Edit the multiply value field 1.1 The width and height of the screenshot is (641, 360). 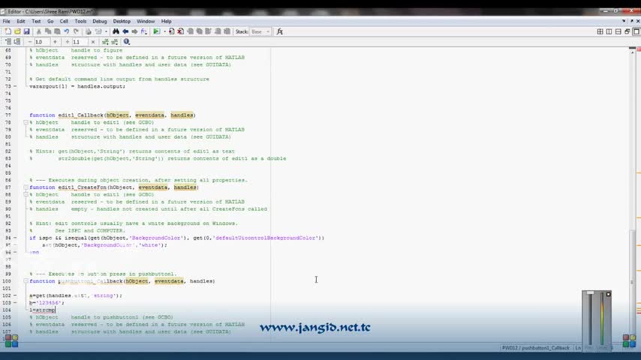click(x=80, y=42)
